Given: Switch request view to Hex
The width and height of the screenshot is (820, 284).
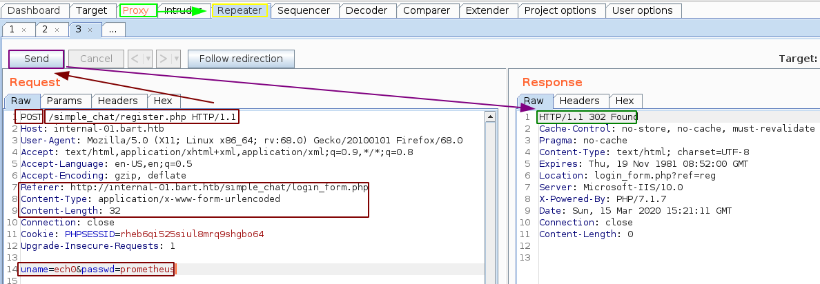Looking at the screenshot, I should pyautogui.click(x=163, y=101).
